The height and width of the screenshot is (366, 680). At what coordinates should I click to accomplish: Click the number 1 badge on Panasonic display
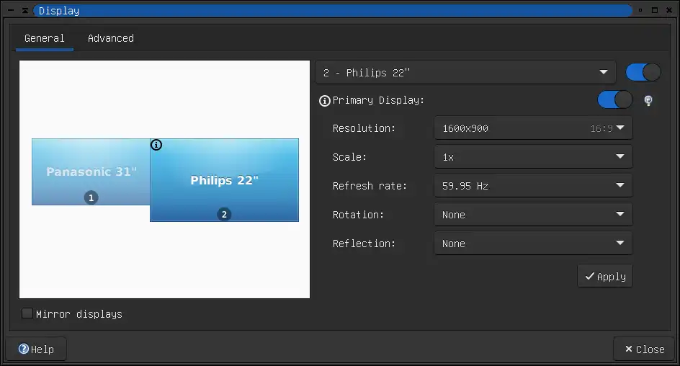(x=91, y=197)
